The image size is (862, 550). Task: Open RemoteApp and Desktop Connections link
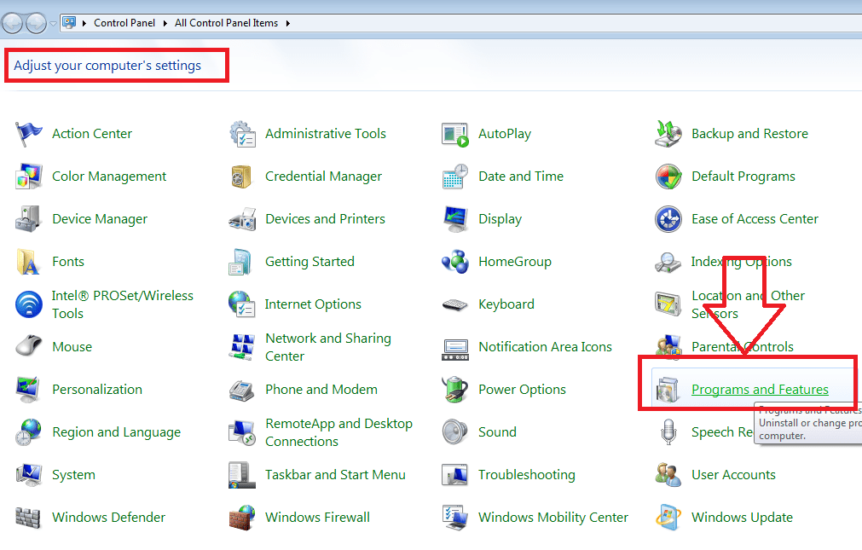tap(338, 432)
